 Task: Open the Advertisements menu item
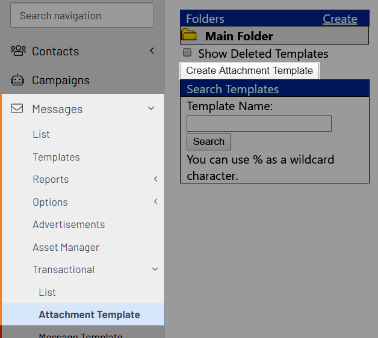click(x=69, y=224)
